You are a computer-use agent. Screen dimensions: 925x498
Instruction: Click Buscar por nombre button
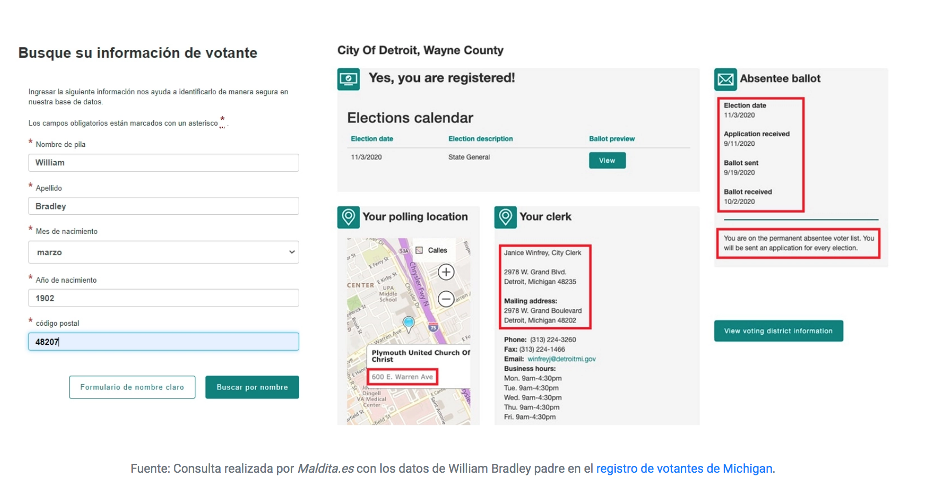click(252, 387)
